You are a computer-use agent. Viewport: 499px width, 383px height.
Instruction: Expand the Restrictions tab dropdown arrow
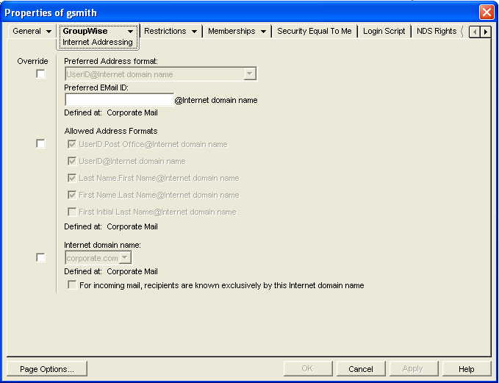194,31
